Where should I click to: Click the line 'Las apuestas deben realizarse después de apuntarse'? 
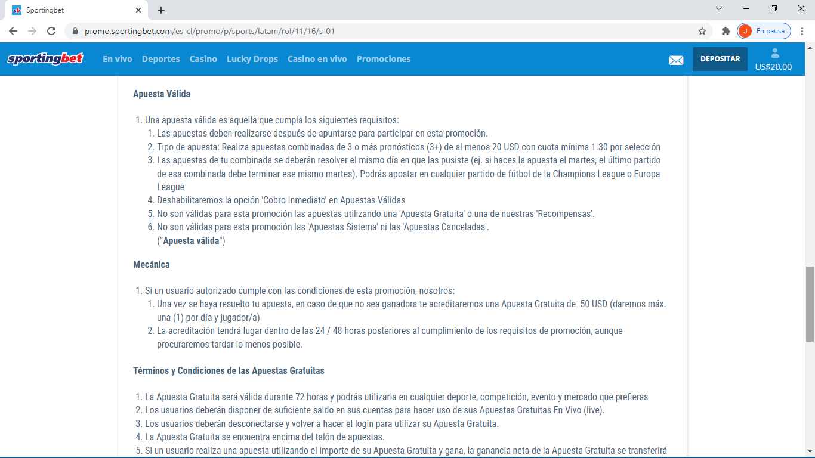[322, 133]
